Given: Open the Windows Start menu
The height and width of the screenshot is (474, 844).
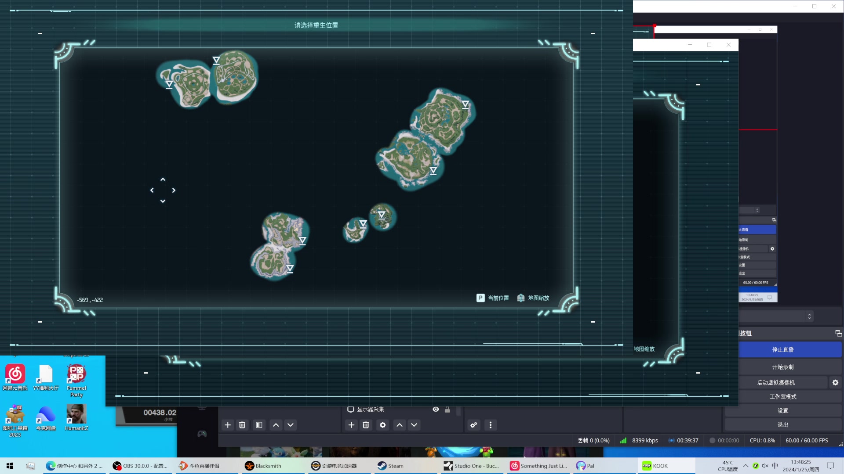Looking at the screenshot, I should [10, 466].
